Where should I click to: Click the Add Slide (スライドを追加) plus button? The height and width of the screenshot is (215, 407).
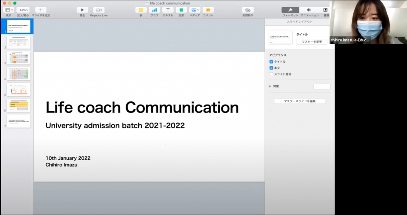click(41, 10)
